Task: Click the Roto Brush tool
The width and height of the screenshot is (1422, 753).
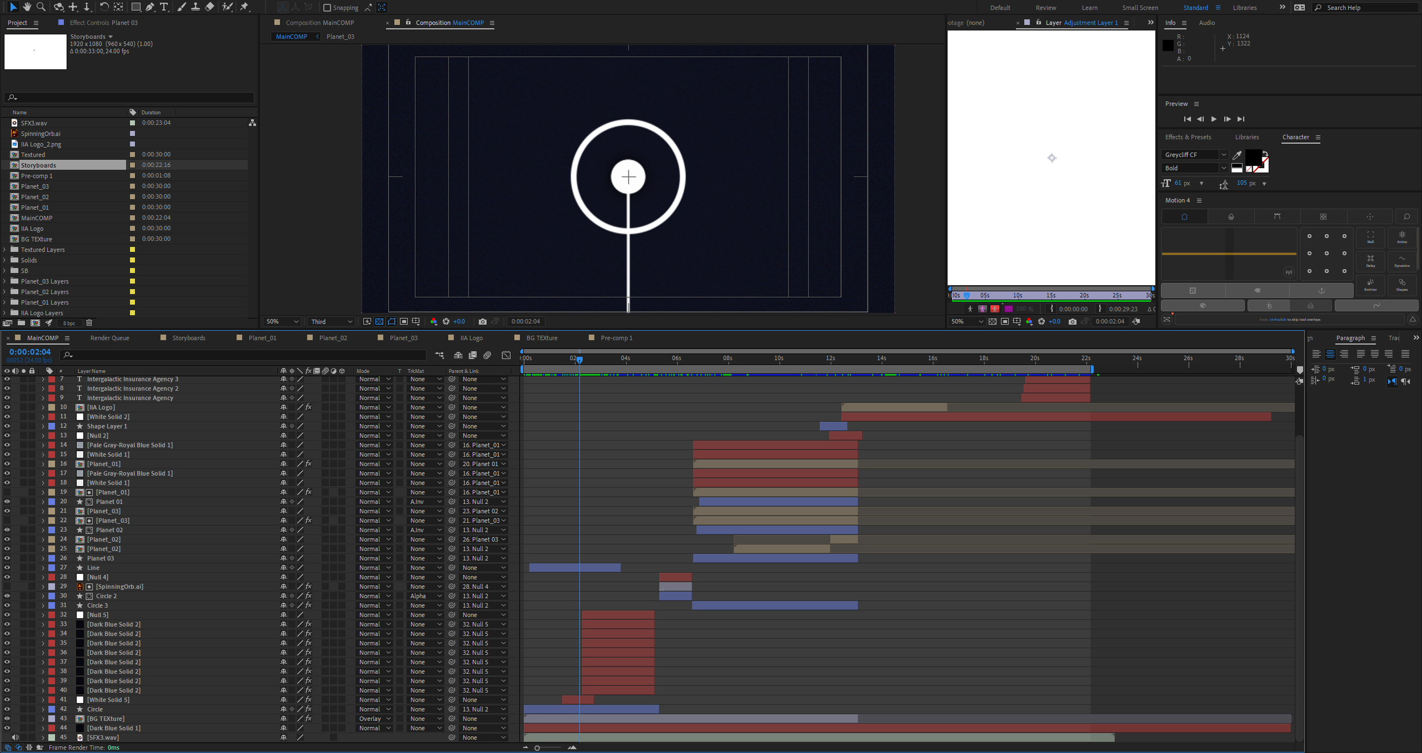Action: (x=227, y=7)
